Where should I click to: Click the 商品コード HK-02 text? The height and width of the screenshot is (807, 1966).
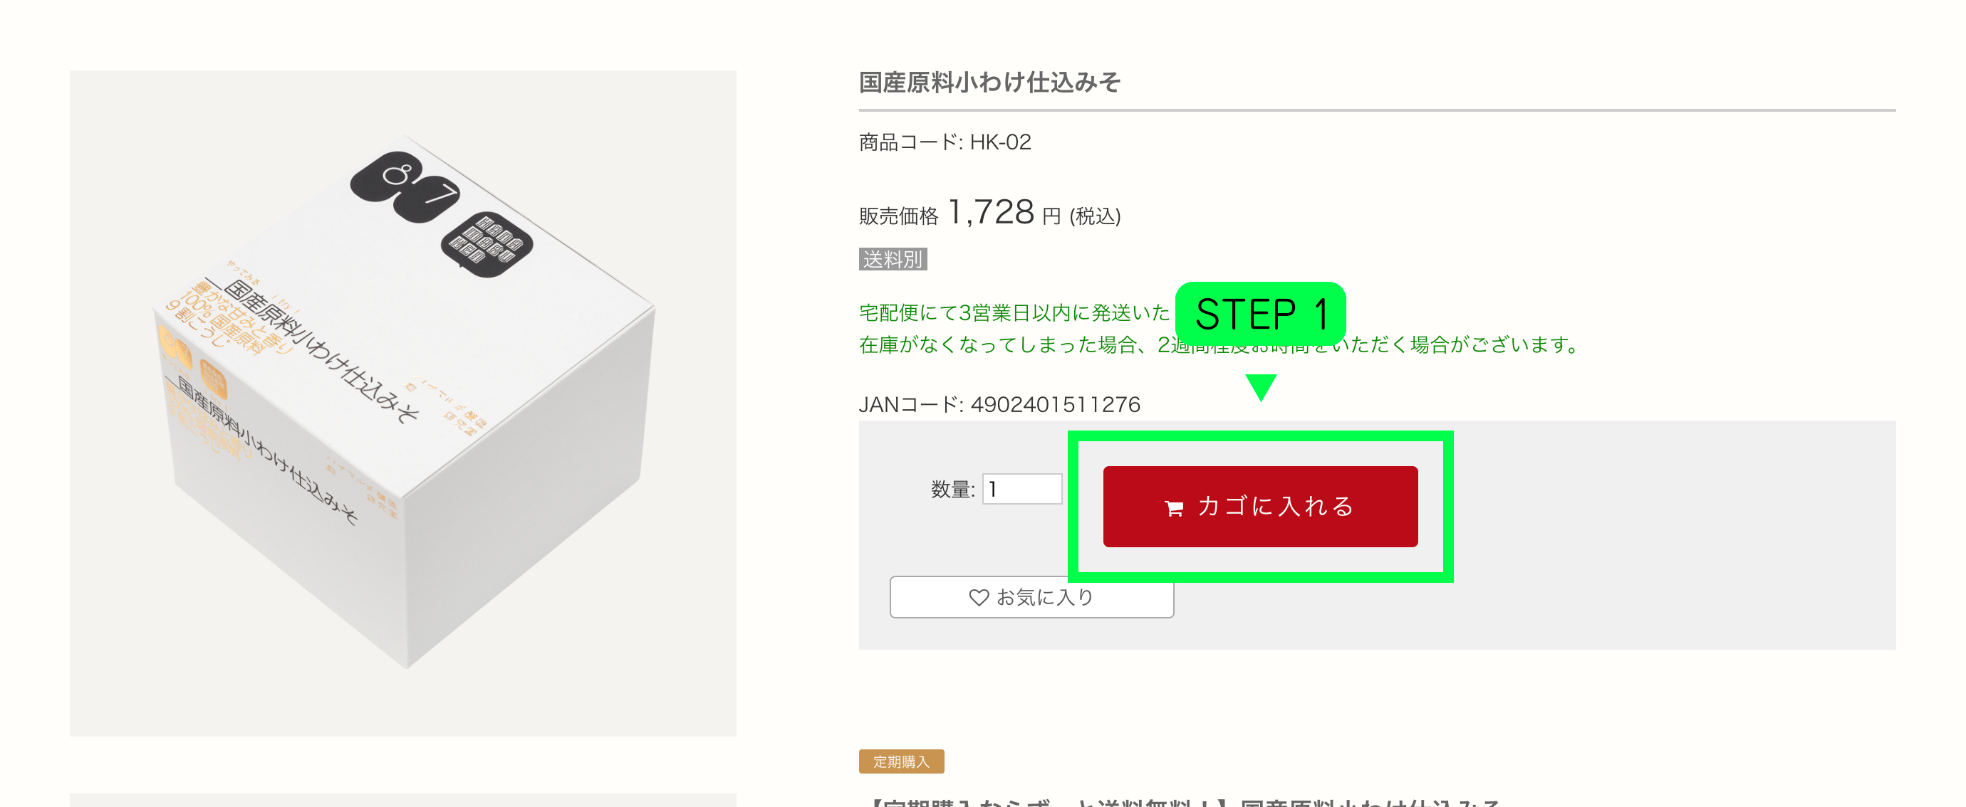(x=945, y=142)
